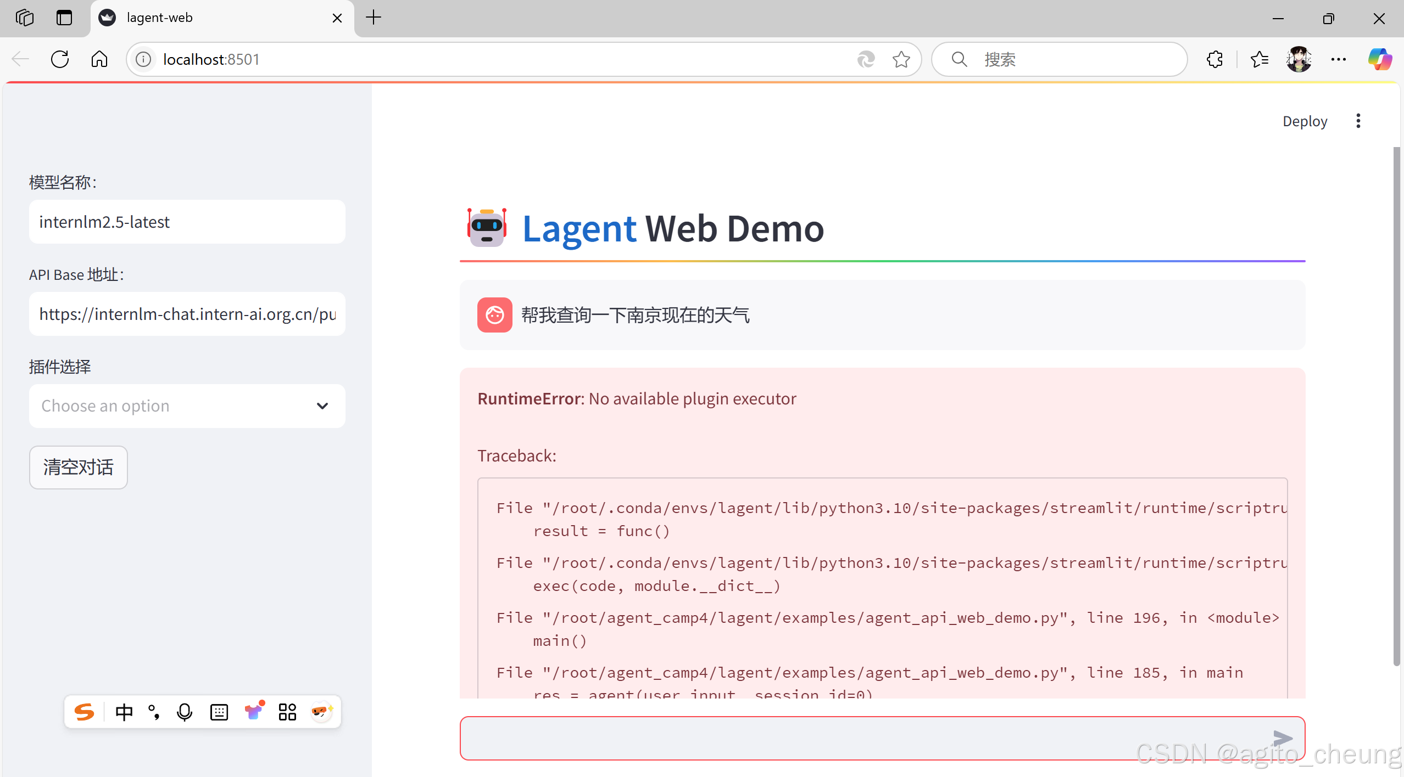The height and width of the screenshot is (777, 1404).
Task: Open Copilot sidebar icon
Action: [x=1379, y=59]
